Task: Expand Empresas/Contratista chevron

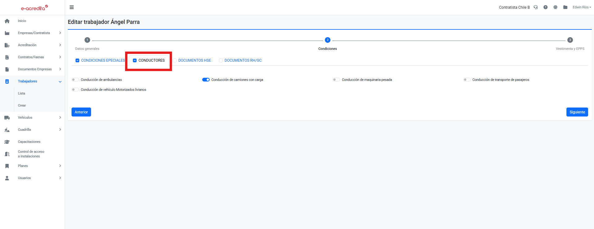Action: (x=60, y=33)
